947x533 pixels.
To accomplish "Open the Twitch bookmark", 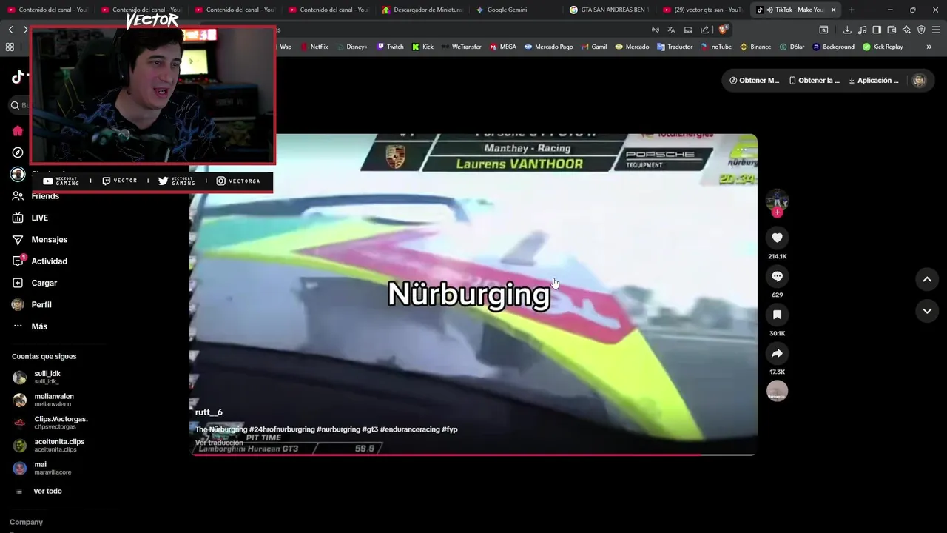I will pyautogui.click(x=390, y=47).
